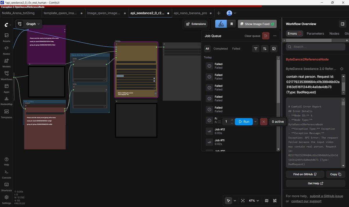Open the Workflows sidebar panel
The height and width of the screenshot is (207, 349).
pyautogui.click(x=6, y=75)
